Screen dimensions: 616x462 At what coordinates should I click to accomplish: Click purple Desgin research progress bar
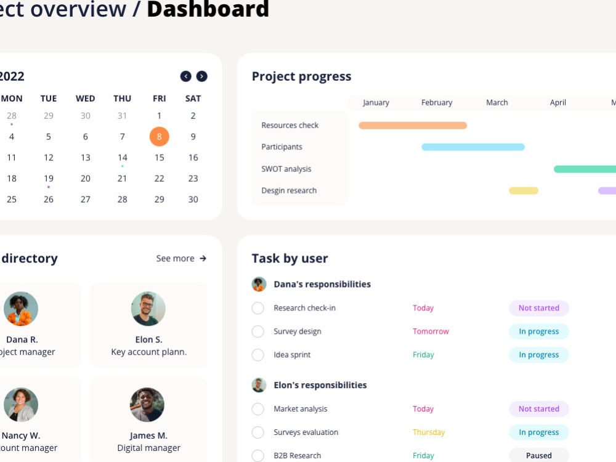(607, 191)
